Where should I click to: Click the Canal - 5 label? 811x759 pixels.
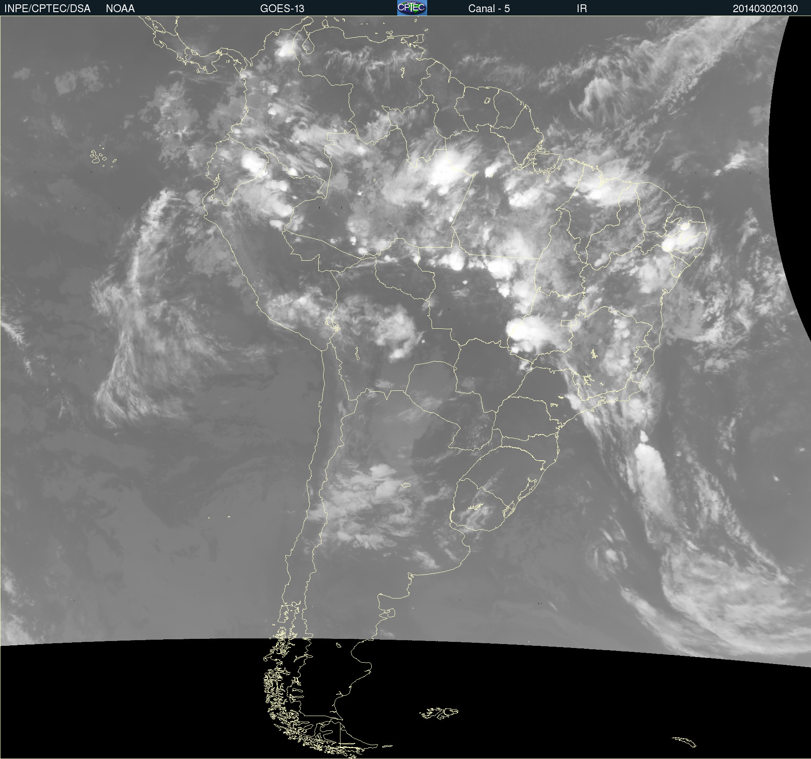(489, 9)
